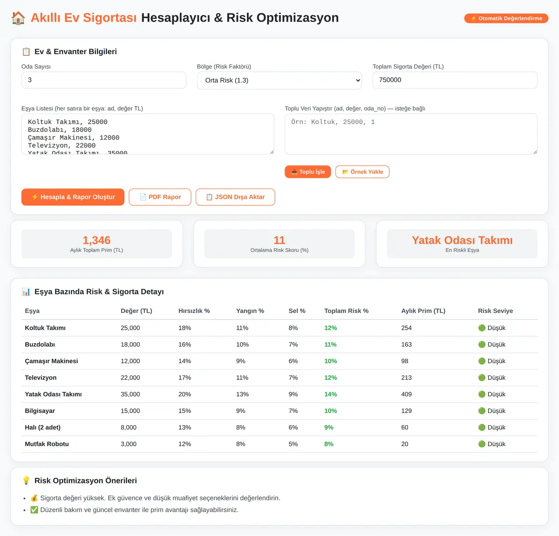Click the green risk dot in Halı row
This screenshot has height=536, width=559.
click(482, 427)
